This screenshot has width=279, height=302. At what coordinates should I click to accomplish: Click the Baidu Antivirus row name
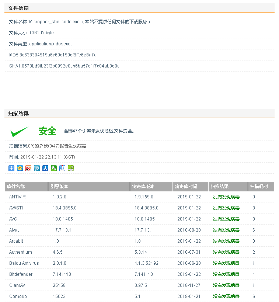tap(24, 263)
